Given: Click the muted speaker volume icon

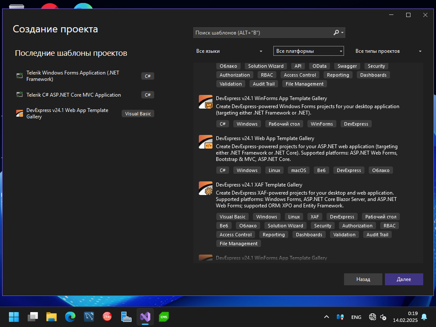Looking at the screenshot, I should coord(383,317).
